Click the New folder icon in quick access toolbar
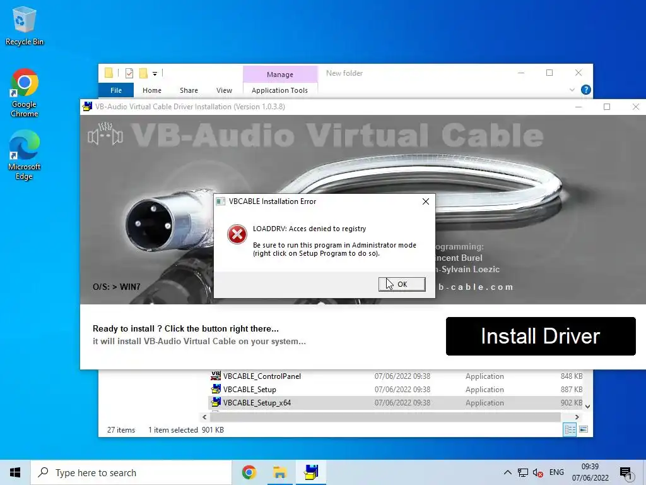This screenshot has width=646, height=485. pos(143,73)
